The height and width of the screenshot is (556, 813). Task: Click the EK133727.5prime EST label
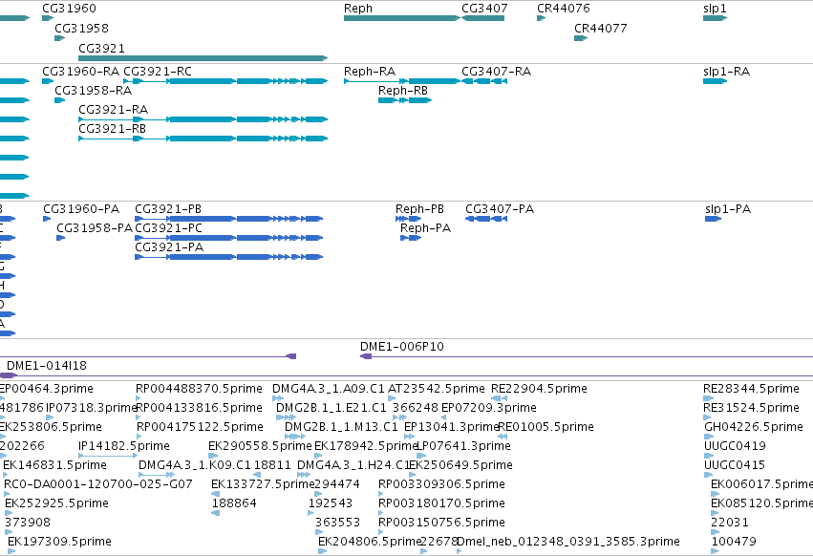[263, 484]
